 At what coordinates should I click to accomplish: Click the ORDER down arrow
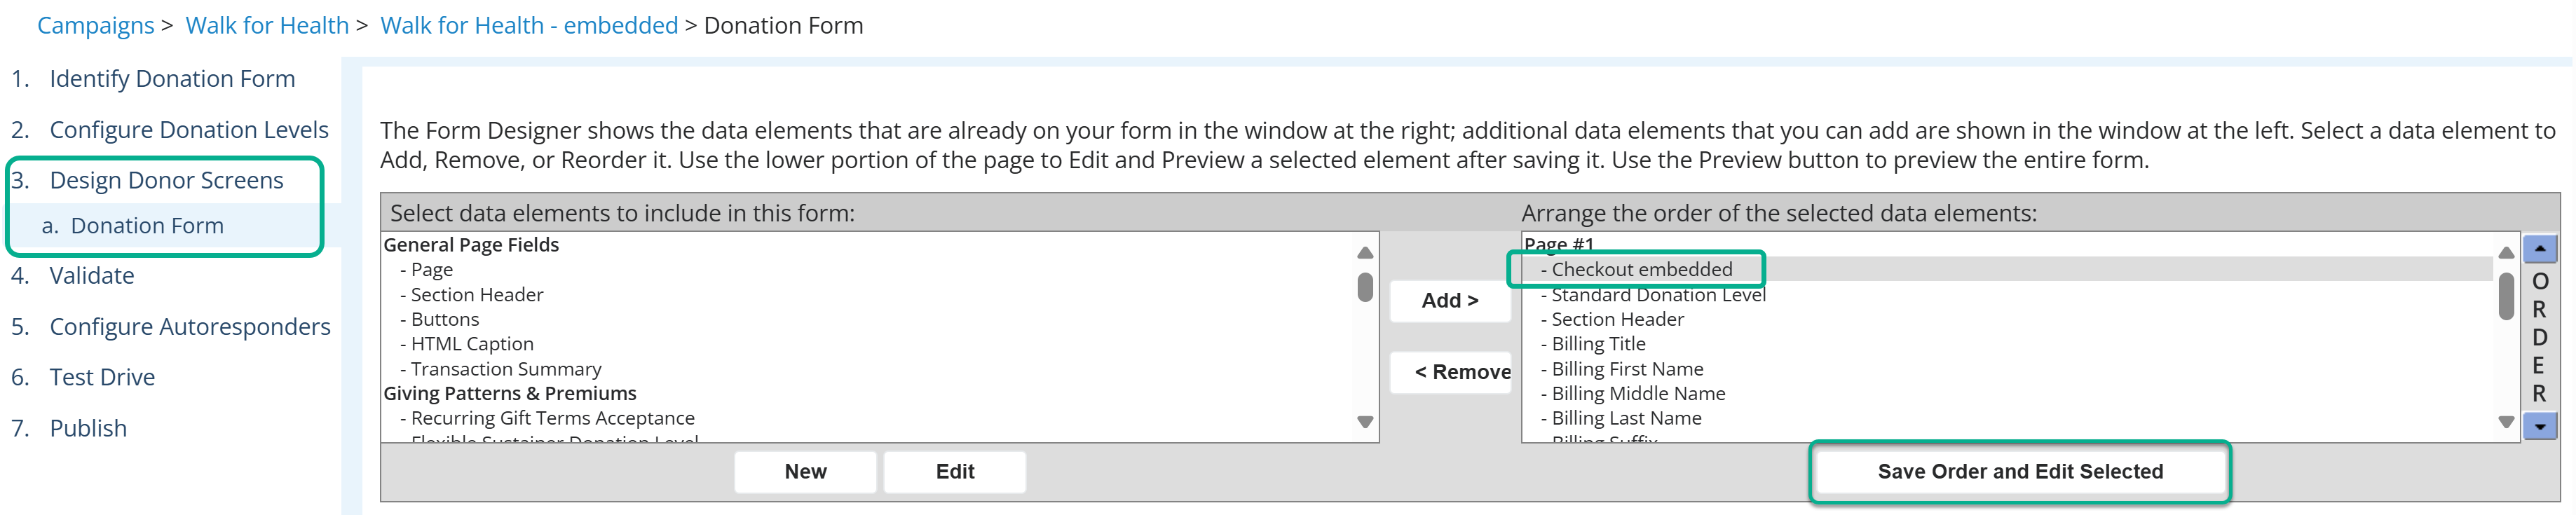point(2541,427)
